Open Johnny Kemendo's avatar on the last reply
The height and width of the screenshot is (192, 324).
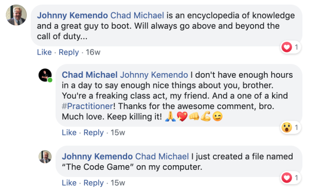coord(45,156)
